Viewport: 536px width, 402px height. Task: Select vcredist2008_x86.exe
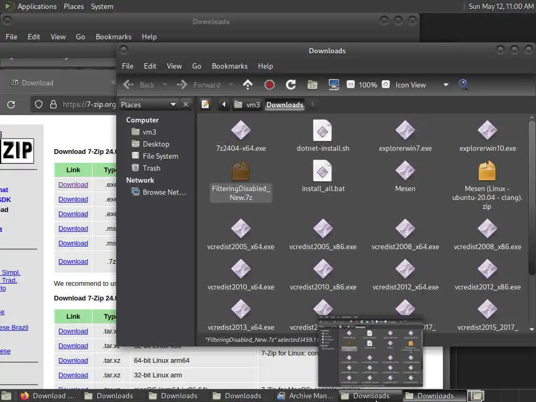pos(487,234)
